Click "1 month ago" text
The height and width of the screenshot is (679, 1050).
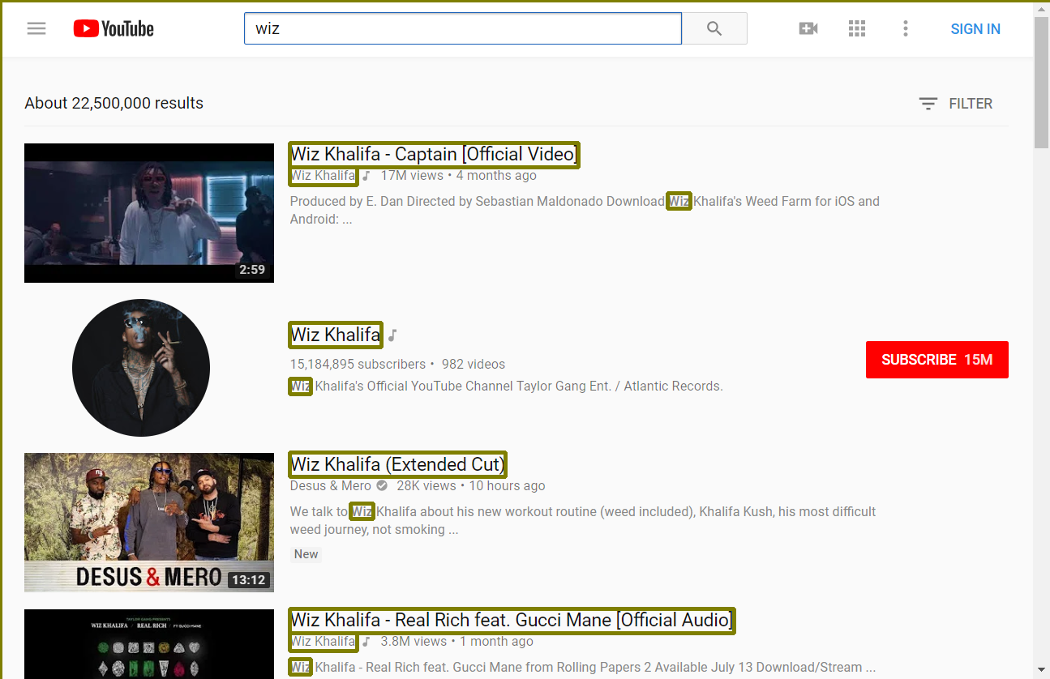(x=496, y=642)
